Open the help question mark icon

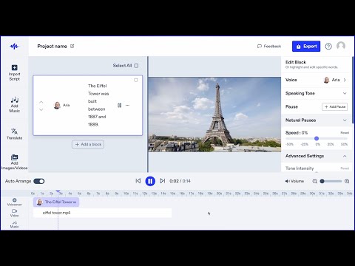tap(328, 46)
